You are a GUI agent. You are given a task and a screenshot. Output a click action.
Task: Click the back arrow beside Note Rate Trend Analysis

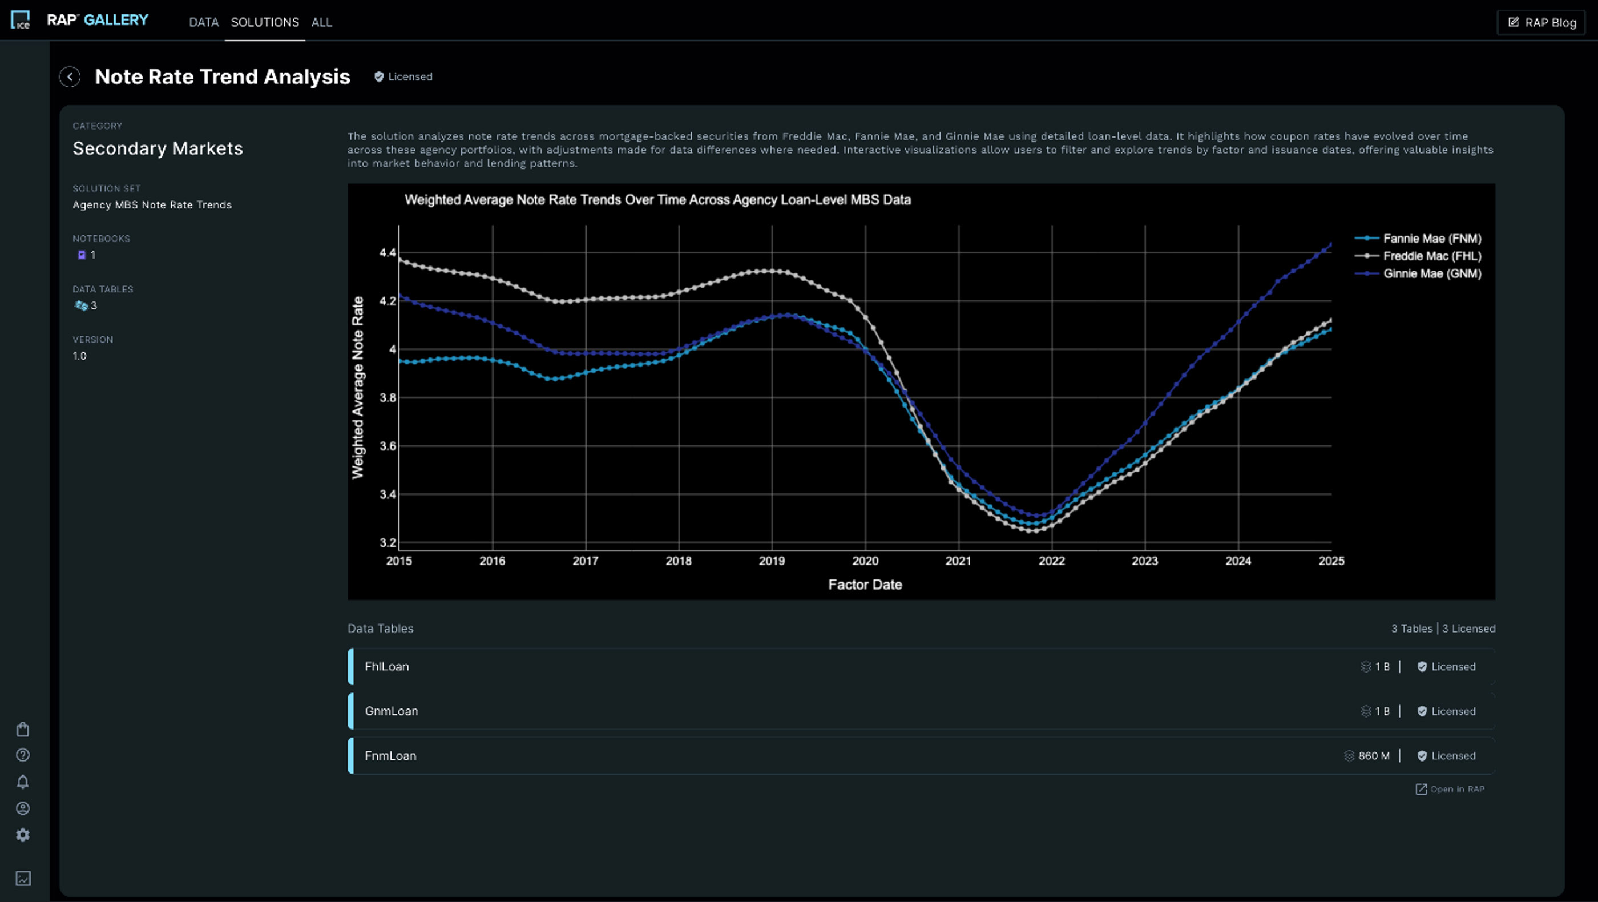[70, 77]
